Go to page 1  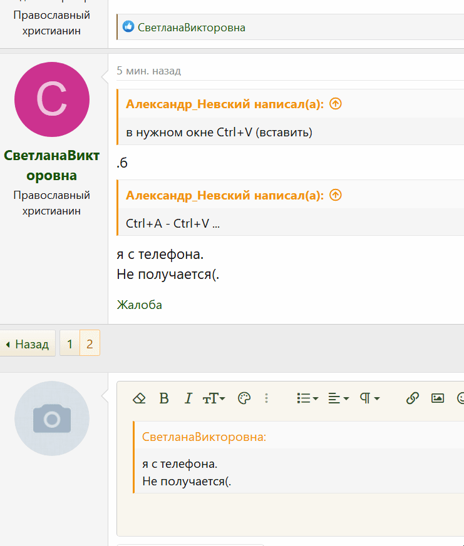click(70, 344)
